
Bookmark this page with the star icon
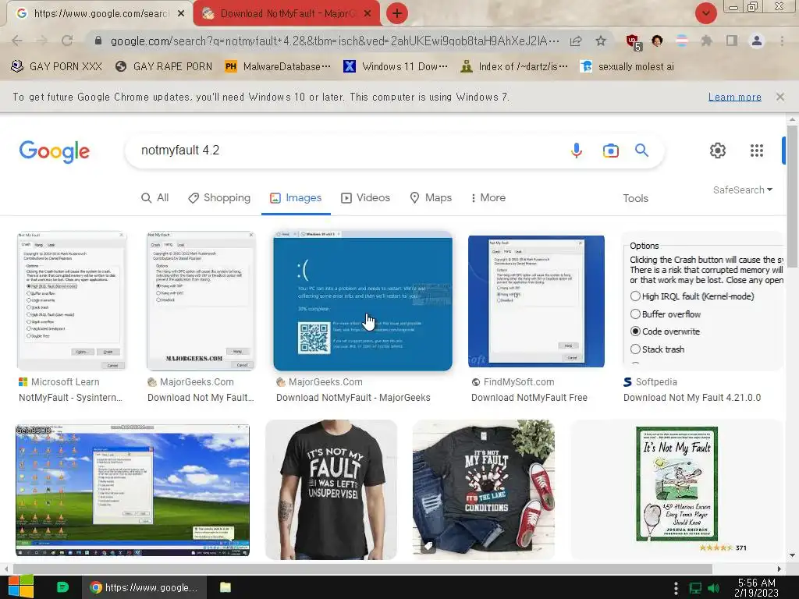[601, 41]
